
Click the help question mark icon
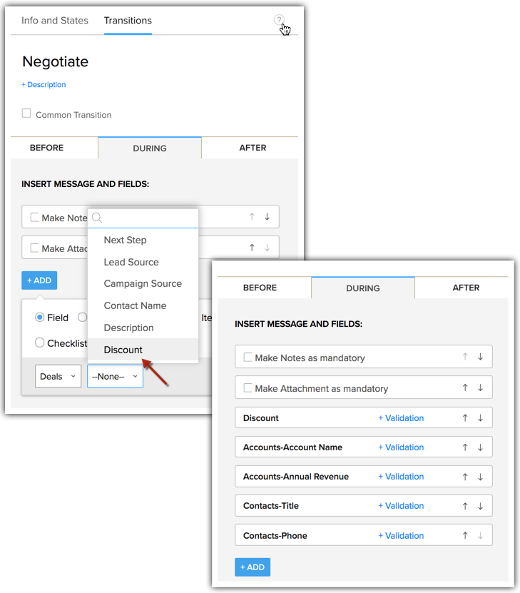point(279,20)
